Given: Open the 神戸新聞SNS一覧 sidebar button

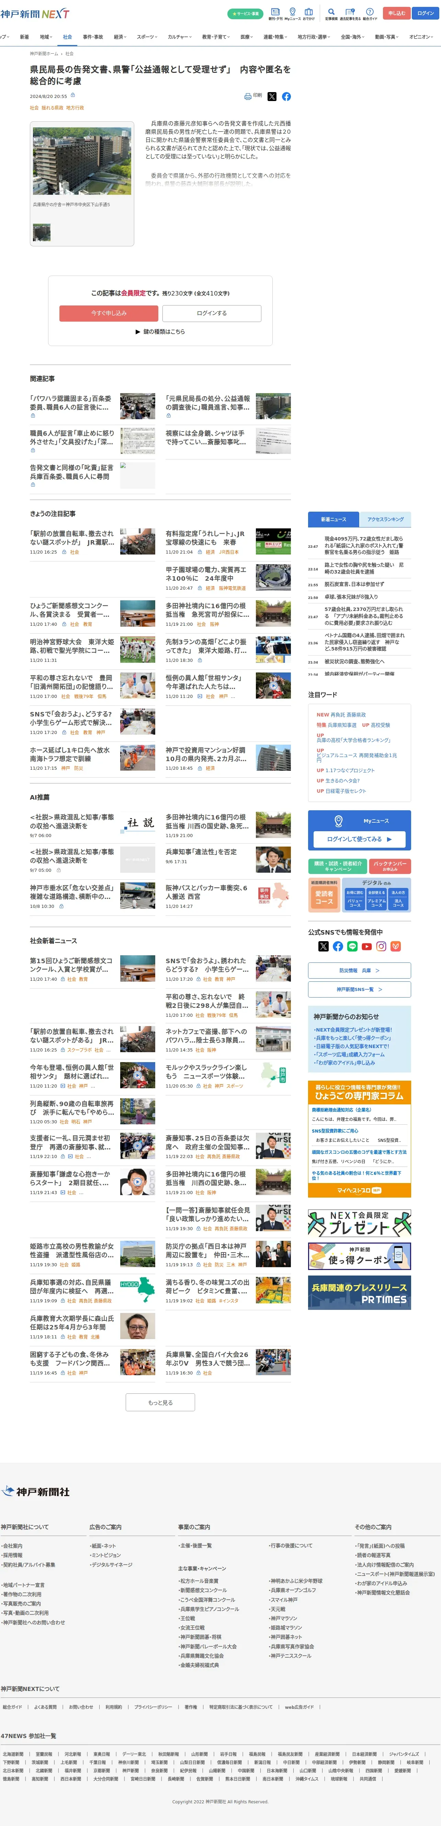Looking at the screenshot, I should (360, 989).
